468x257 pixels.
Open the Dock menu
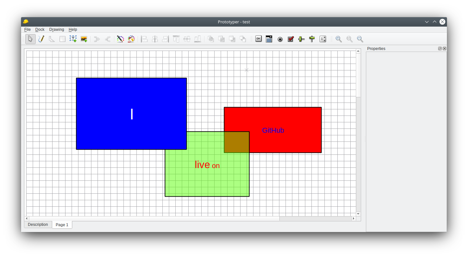40,30
